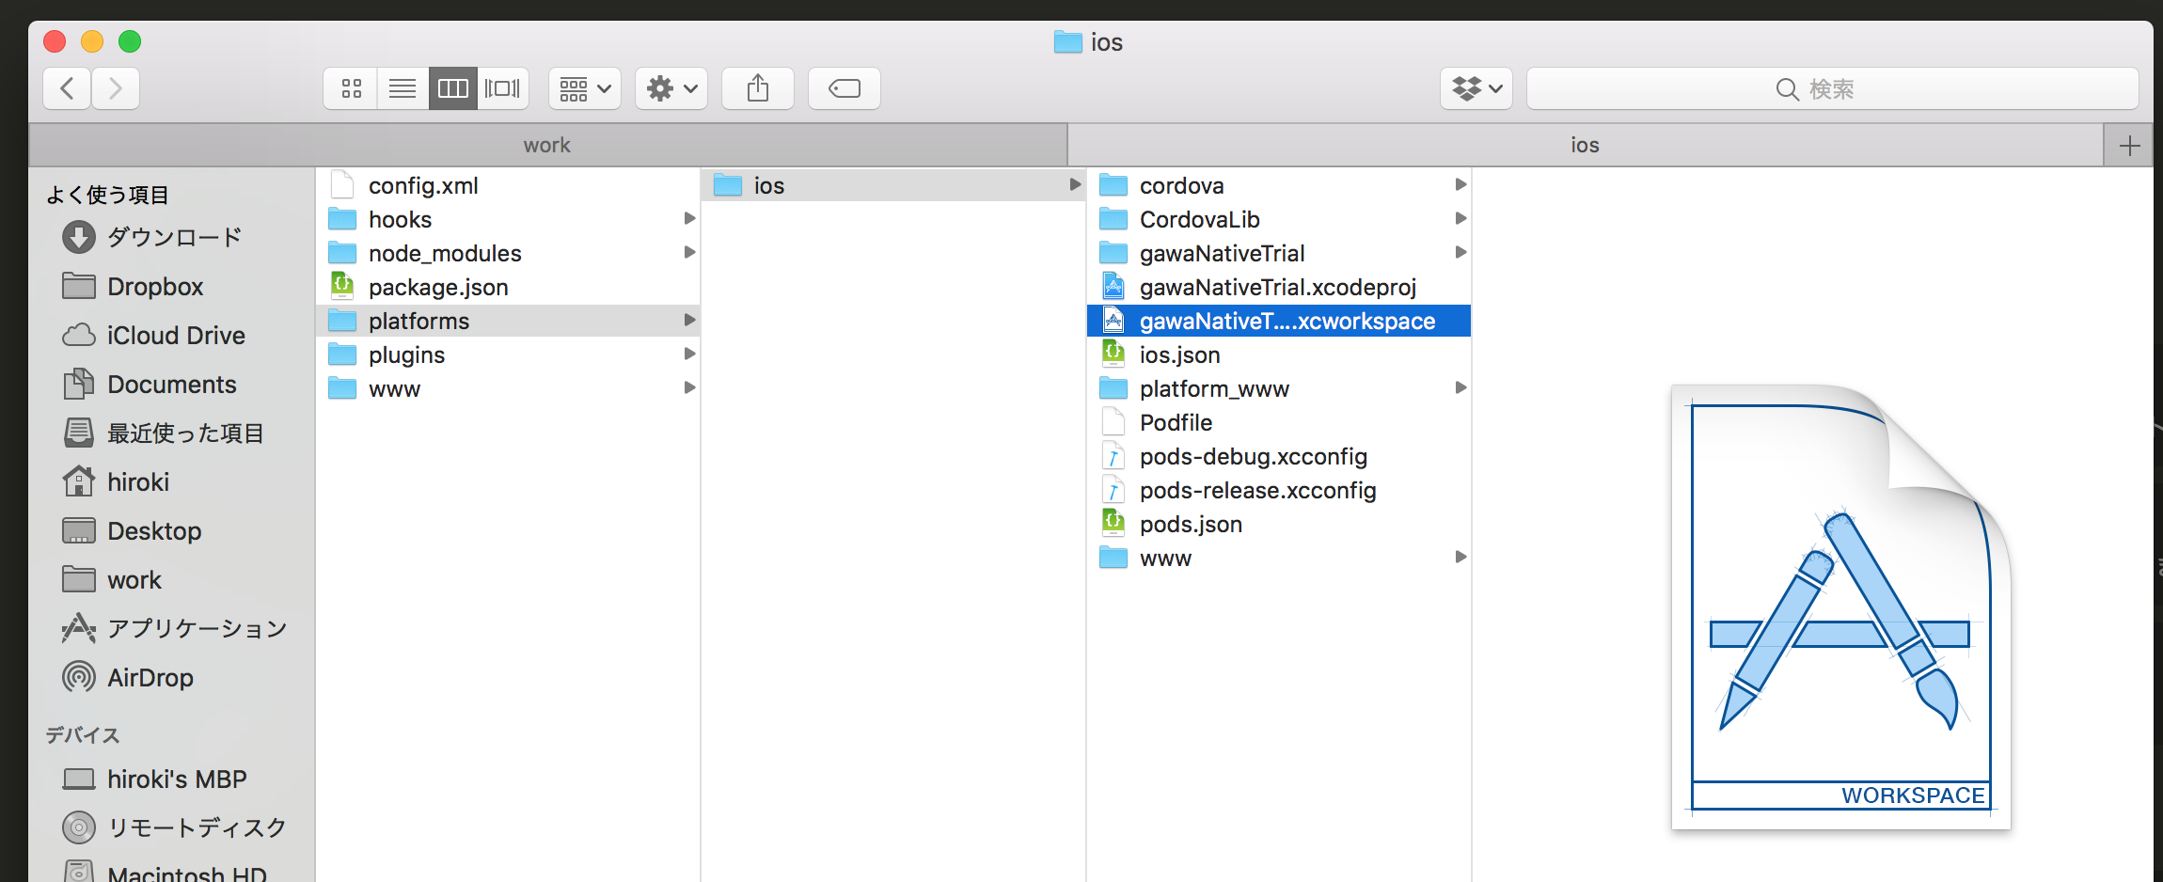Click the new tab plus button
This screenshot has height=882, width=2163.
point(2129,146)
